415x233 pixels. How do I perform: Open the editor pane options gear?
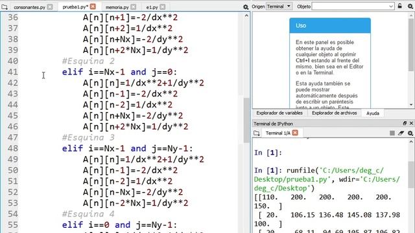[246, 7]
